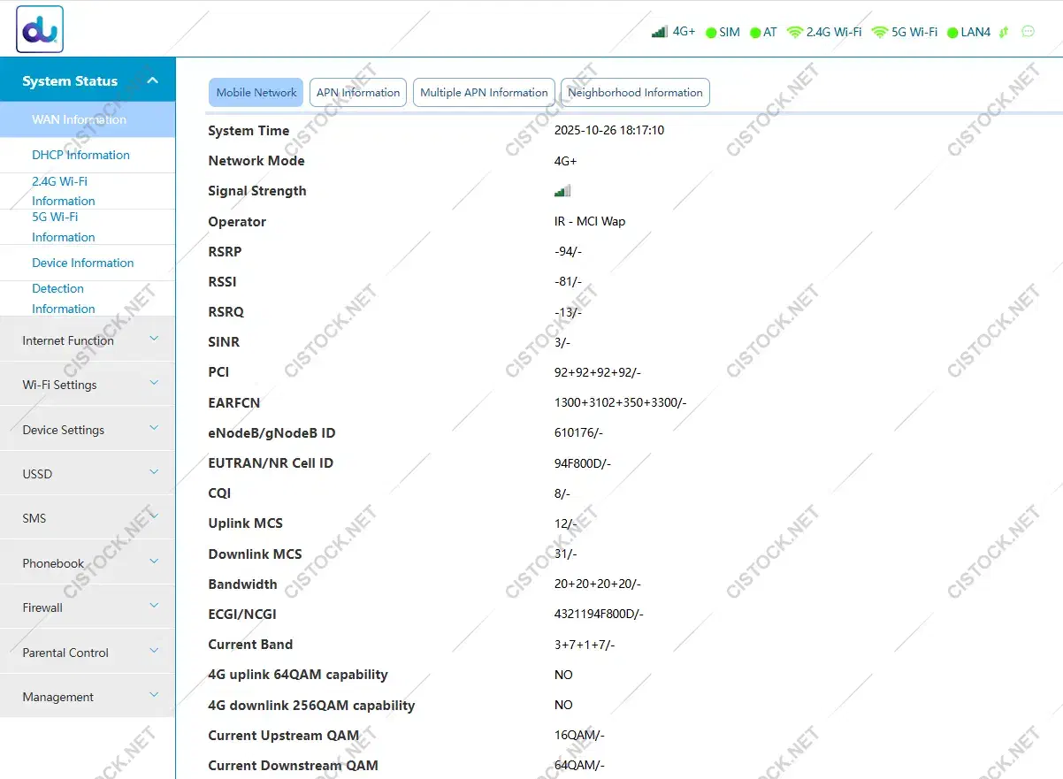This screenshot has width=1063, height=779.
Task: Open the SMS message bubble icon
Action: tap(1027, 32)
